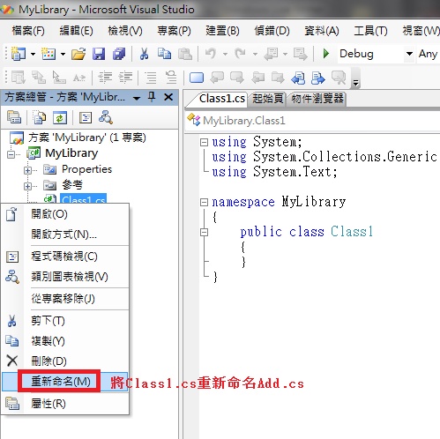The width and height of the screenshot is (440, 439).
Task: Expand the Properties folder node
Action: pos(27,170)
